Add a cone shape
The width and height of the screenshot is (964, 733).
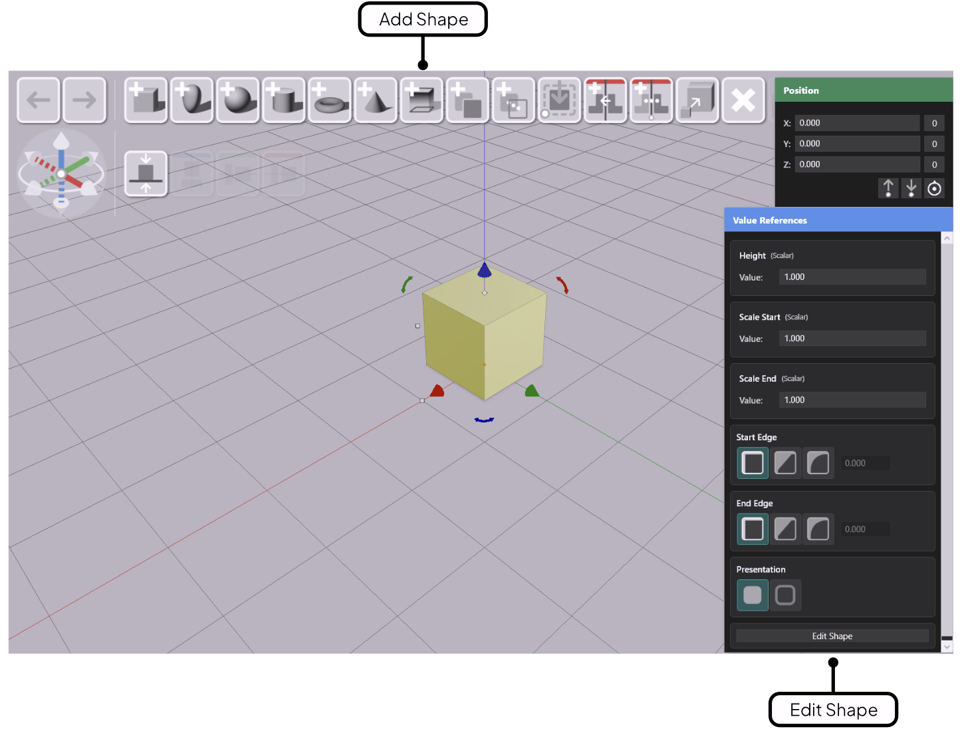[376, 100]
